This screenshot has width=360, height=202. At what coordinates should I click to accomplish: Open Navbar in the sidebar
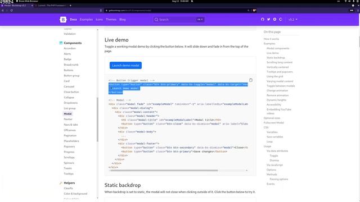coord(68,120)
